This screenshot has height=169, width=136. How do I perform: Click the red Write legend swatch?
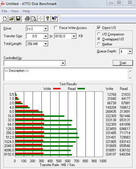57,88
